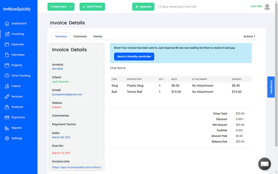
Task: Send a friendly reminder to client
Action: pyautogui.click(x=134, y=57)
